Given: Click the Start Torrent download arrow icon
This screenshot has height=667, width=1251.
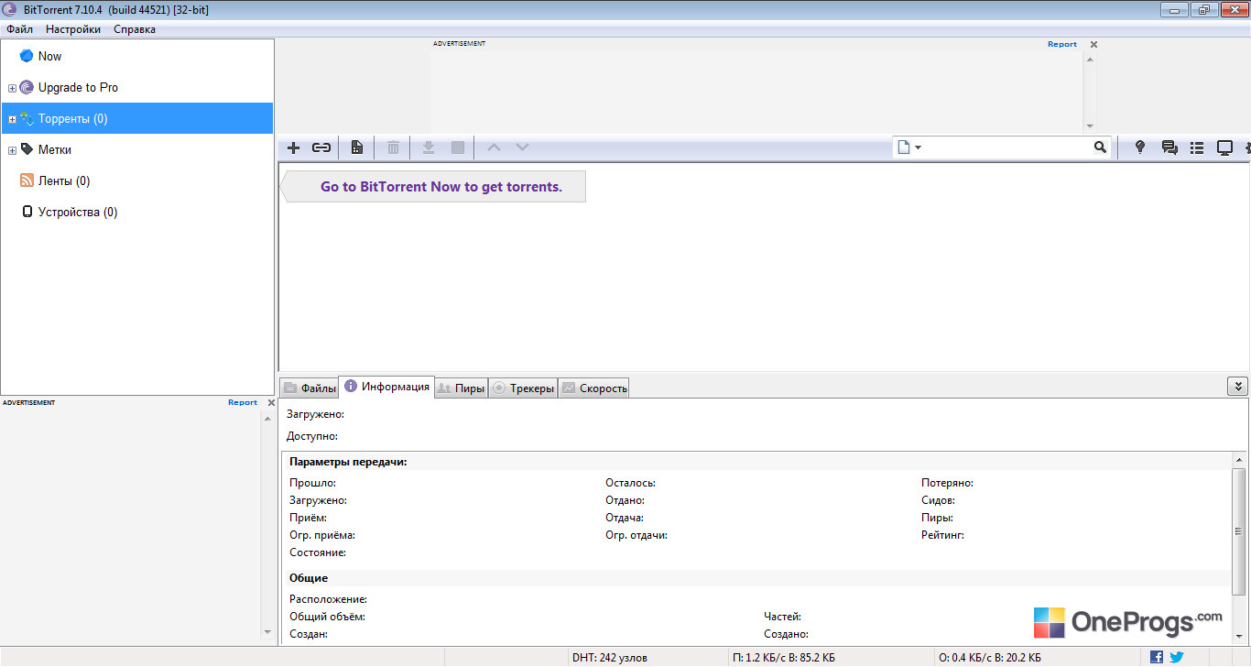Looking at the screenshot, I should (428, 148).
